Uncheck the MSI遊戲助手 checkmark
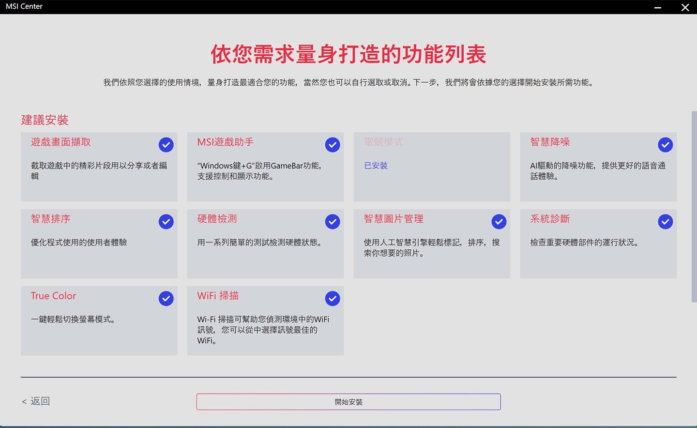 pos(333,145)
